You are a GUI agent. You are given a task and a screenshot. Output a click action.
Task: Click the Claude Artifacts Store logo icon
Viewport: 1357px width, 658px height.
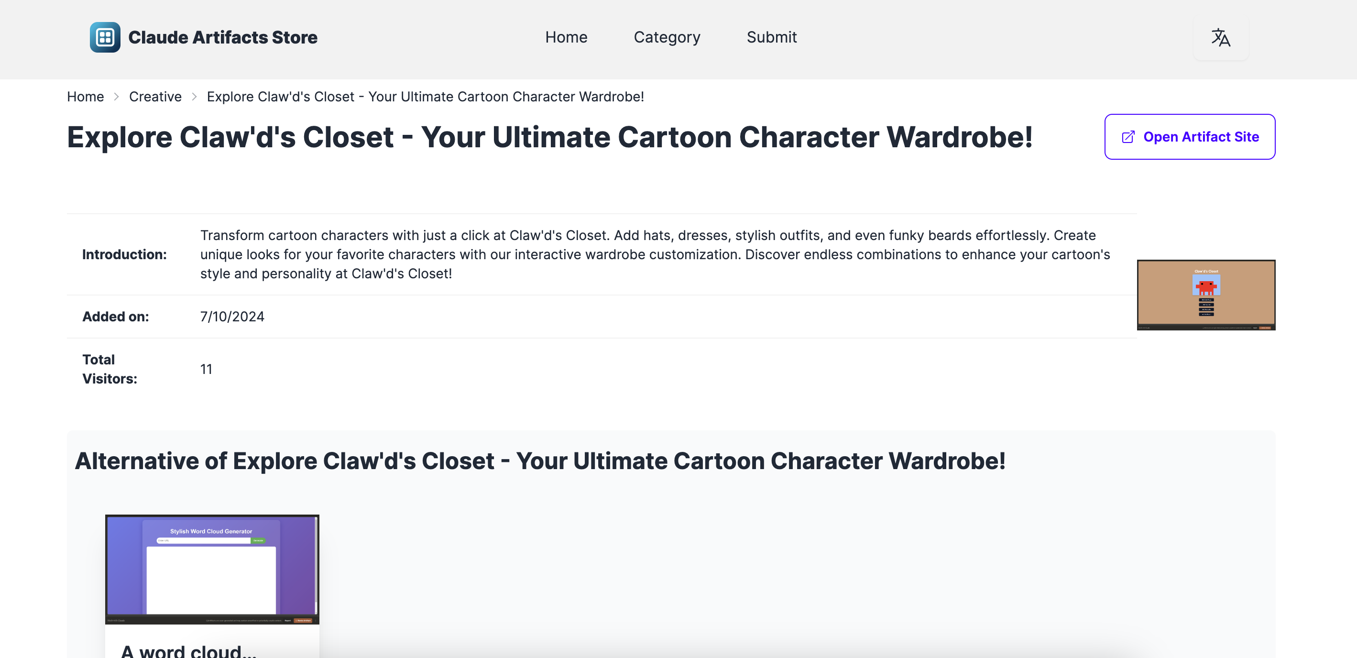[x=105, y=37]
